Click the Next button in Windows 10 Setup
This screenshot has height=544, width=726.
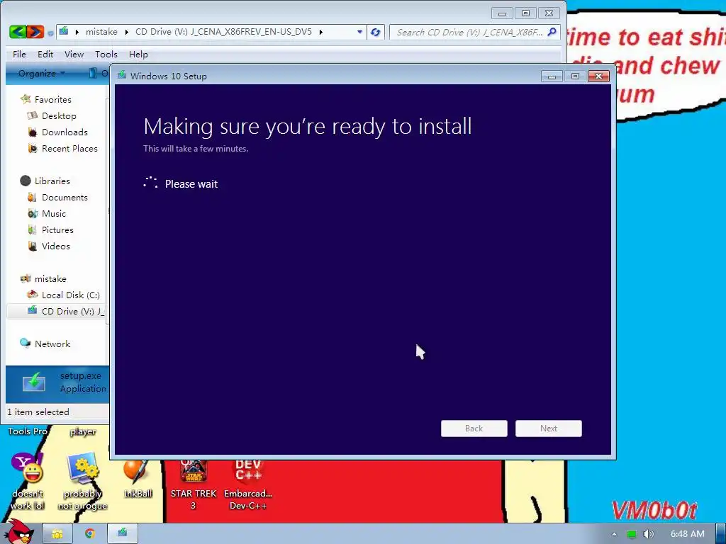click(549, 429)
